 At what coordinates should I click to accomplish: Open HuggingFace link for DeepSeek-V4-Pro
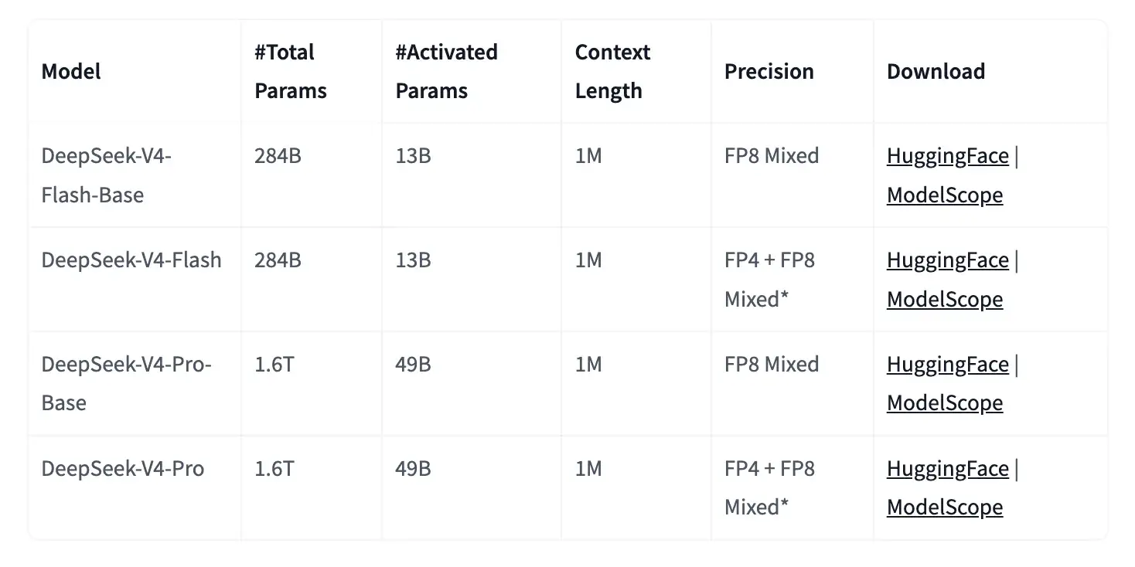947,468
